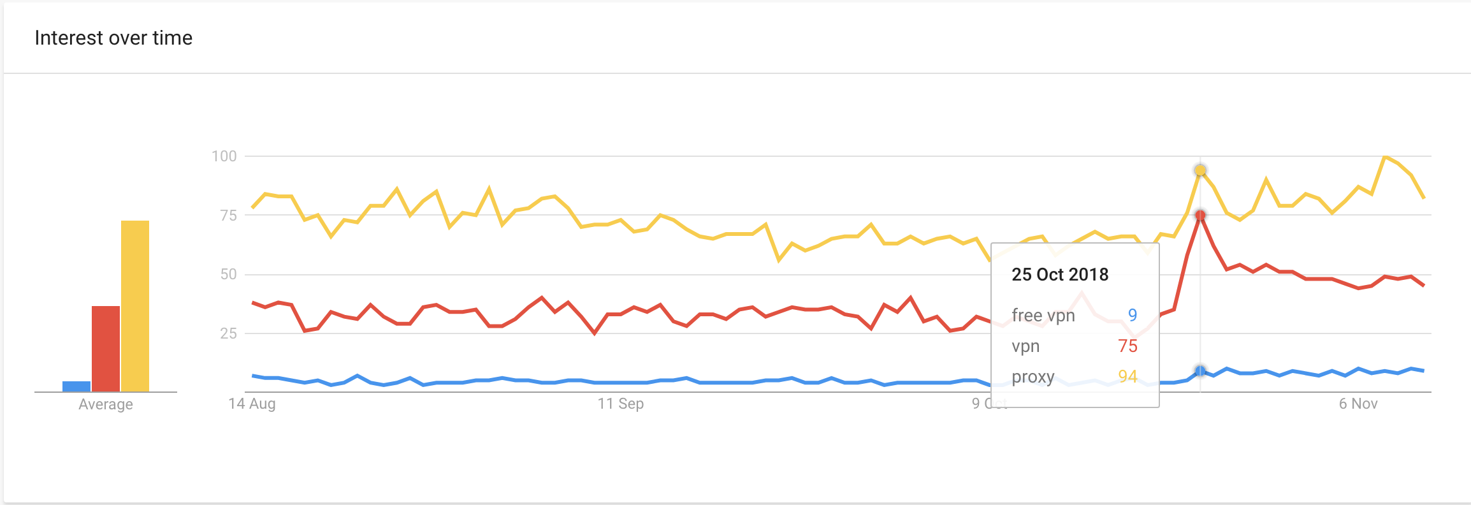Click the "11 Sep" x-axis label

(x=621, y=404)
